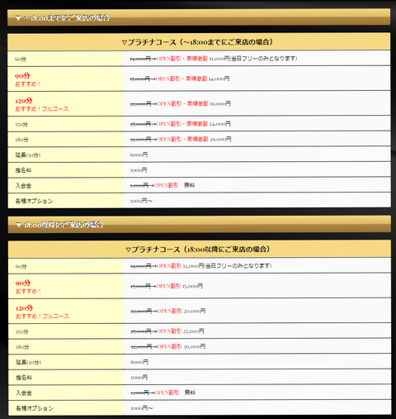
Task: Click the 1000円～ option price in the ～18:00 table
Action: [x=141, y=201]
